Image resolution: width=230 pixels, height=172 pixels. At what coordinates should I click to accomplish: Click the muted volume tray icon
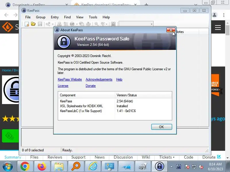tap(201, 167)
